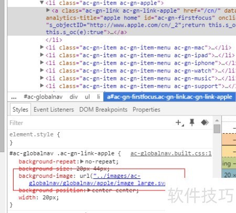Screen dimensions: 236x213
Task: Expand the ac-gn-link-apple anchor element
Action: point(48,10)
